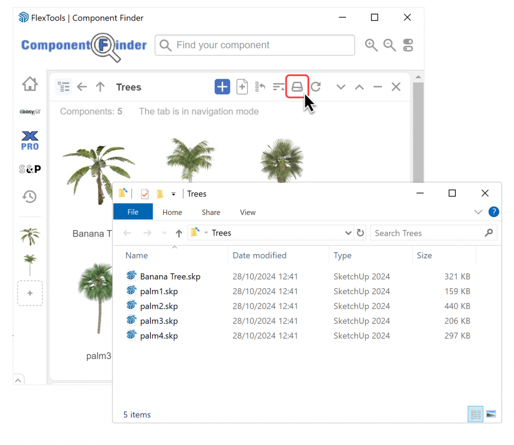Select palm3.skp file
Viewport: 514px width, 445px height.
159,321
